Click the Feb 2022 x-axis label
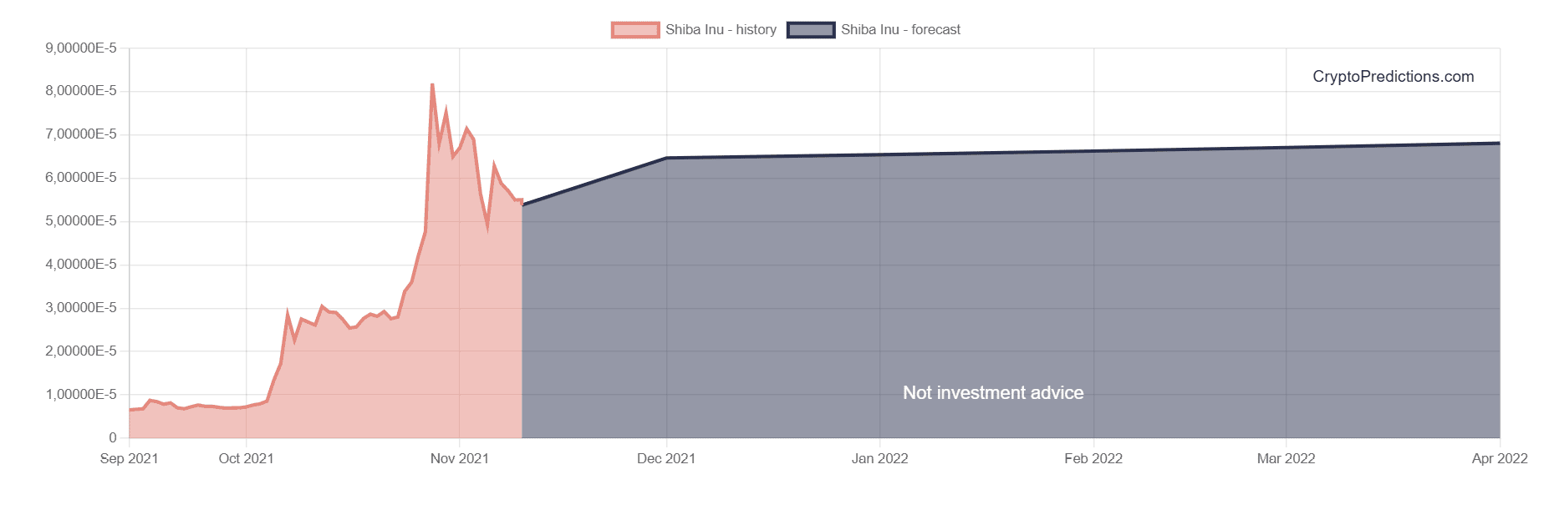Image resolution: width=1554 pixels, height=520 pixels. point(1093,459)
